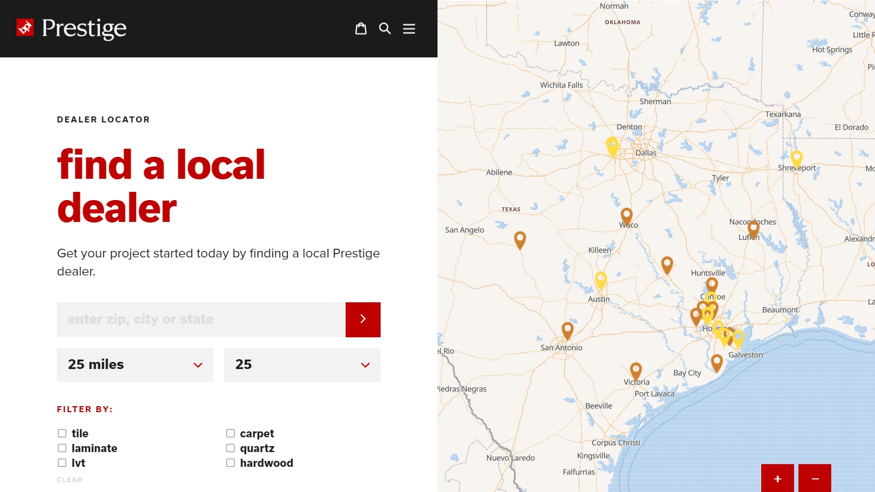Image resolution: width=875 pixels, height=492 pixels.
Task: Click the Abilene label on the map
Action: pos(499,172)
